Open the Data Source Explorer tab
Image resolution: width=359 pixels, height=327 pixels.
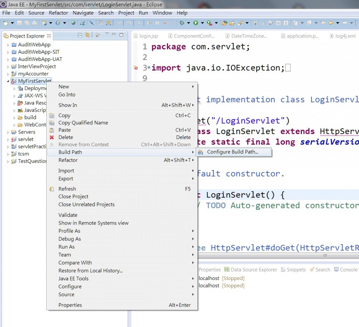[x=251, y=270]
